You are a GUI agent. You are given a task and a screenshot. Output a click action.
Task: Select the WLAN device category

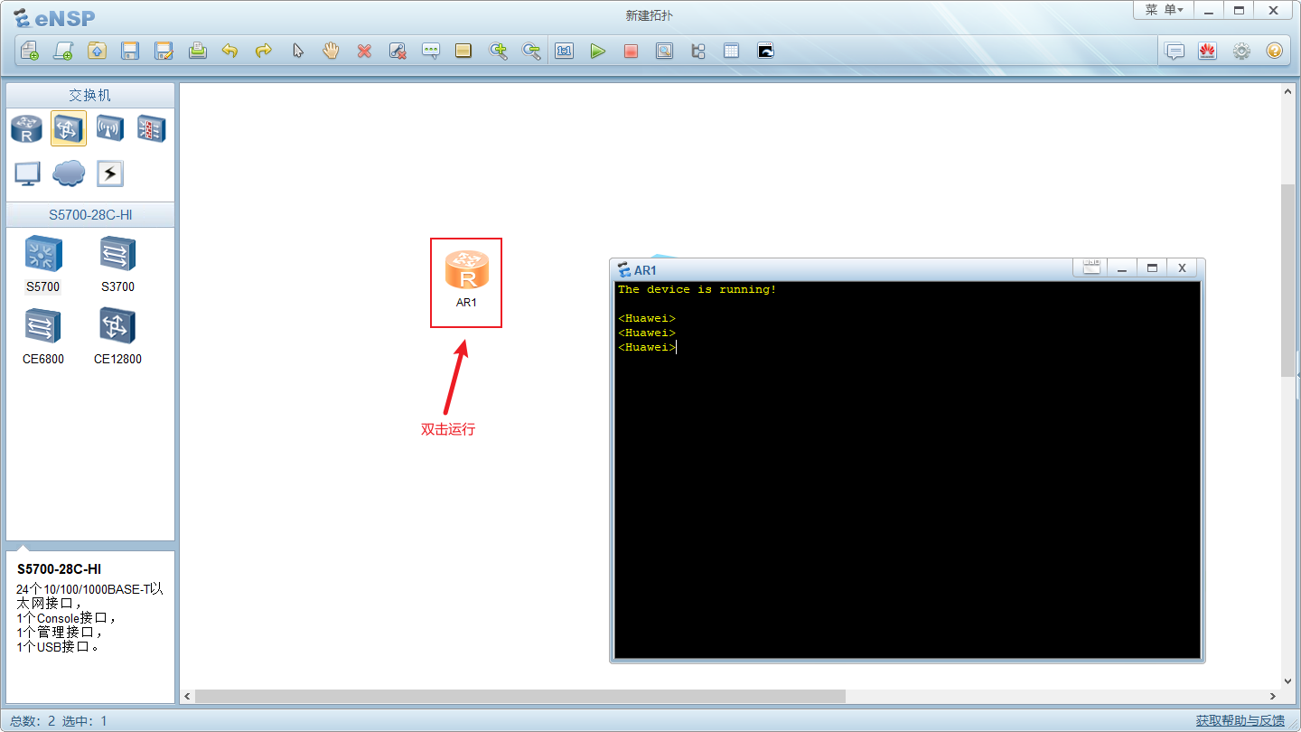tap(110, 128)
